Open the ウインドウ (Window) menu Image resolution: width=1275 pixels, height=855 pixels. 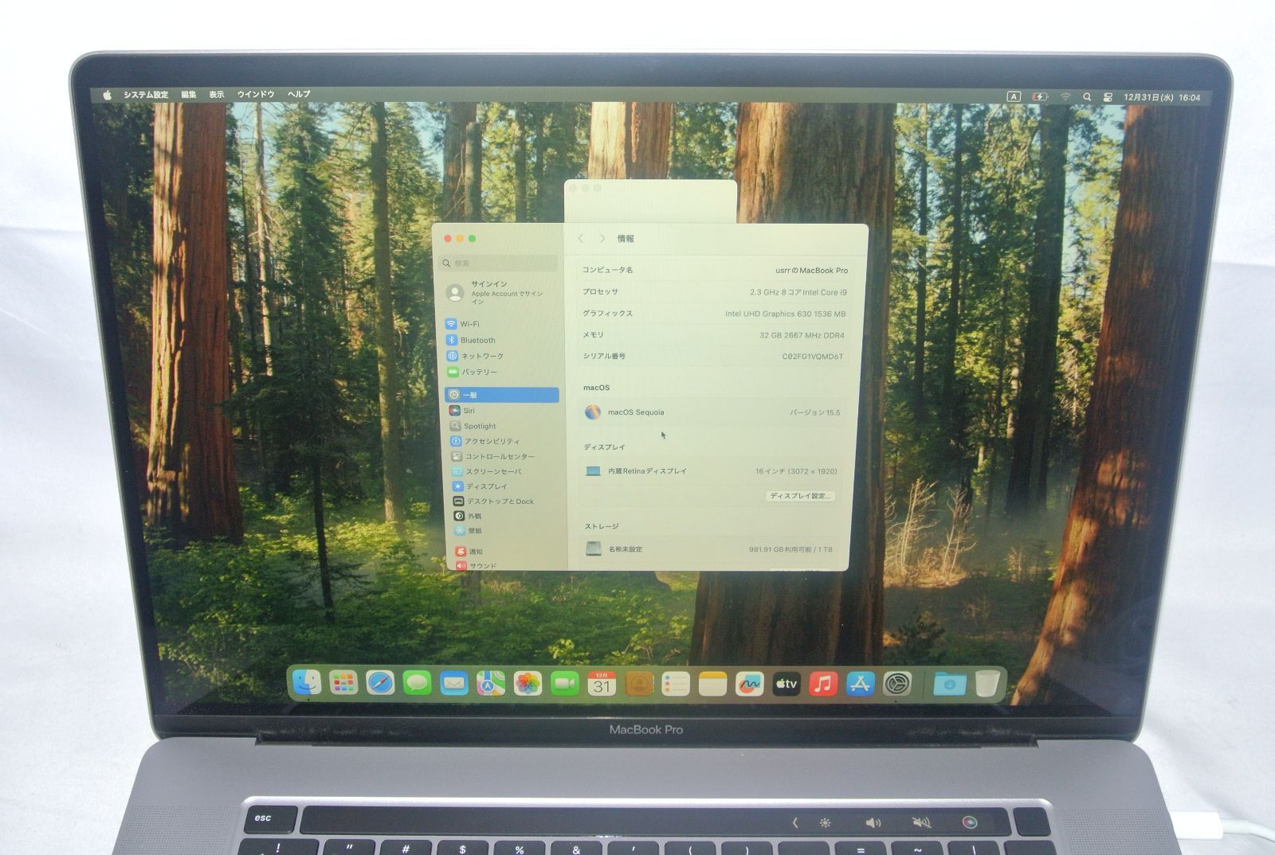255,94
